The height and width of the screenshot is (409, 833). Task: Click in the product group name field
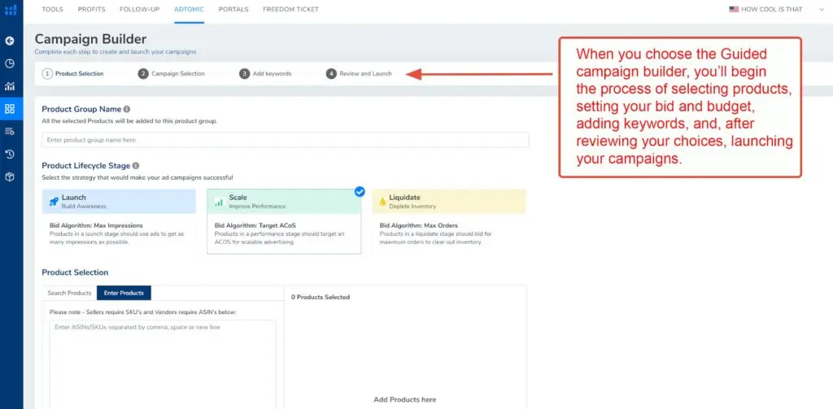click(x=285, y=140)
